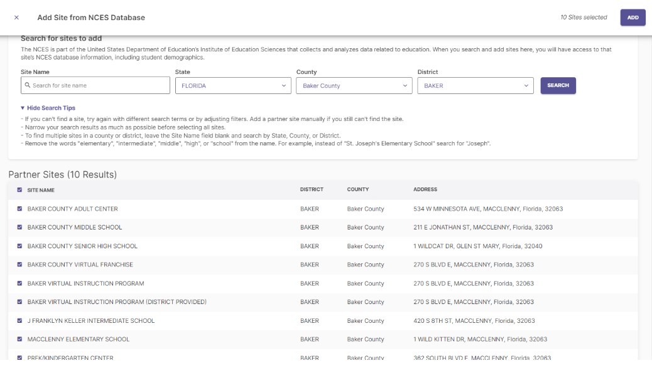The height and width of the screenshot is (368, 652).
Task: Uncheck BAKER COUNTY ADULT CENTER checkbox
Action: (x=19, y=209)
